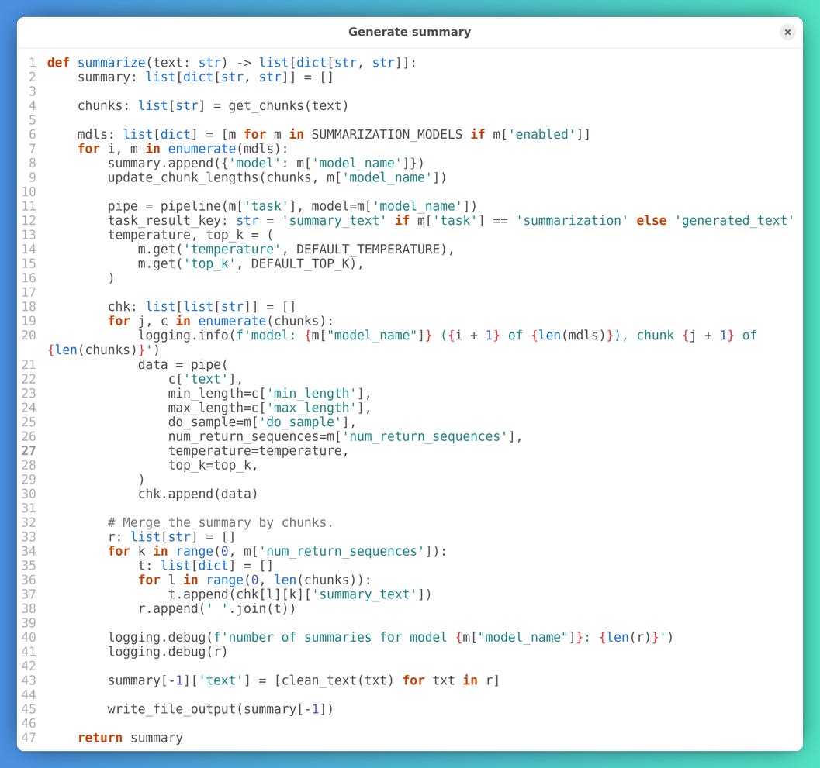The width and height of the screenshot is (820, 768).
Task: Click the enumerate keyword on line 19
Action: tap(233, 321)
